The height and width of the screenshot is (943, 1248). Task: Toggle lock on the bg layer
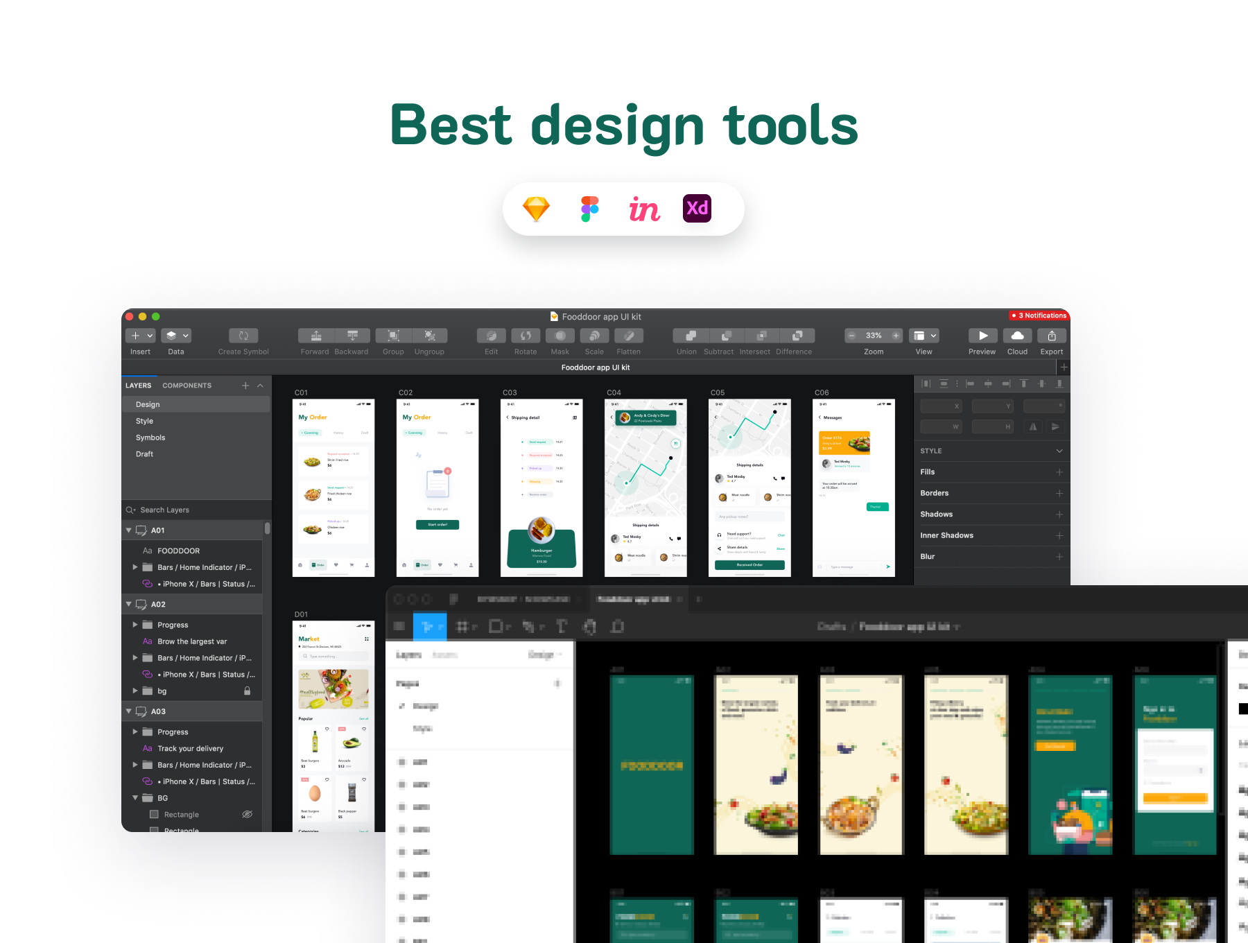point(247,691)
